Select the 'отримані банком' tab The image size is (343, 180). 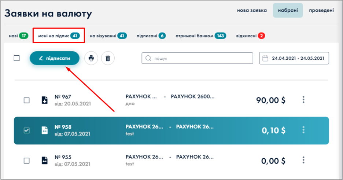click(x=200, y=36)
